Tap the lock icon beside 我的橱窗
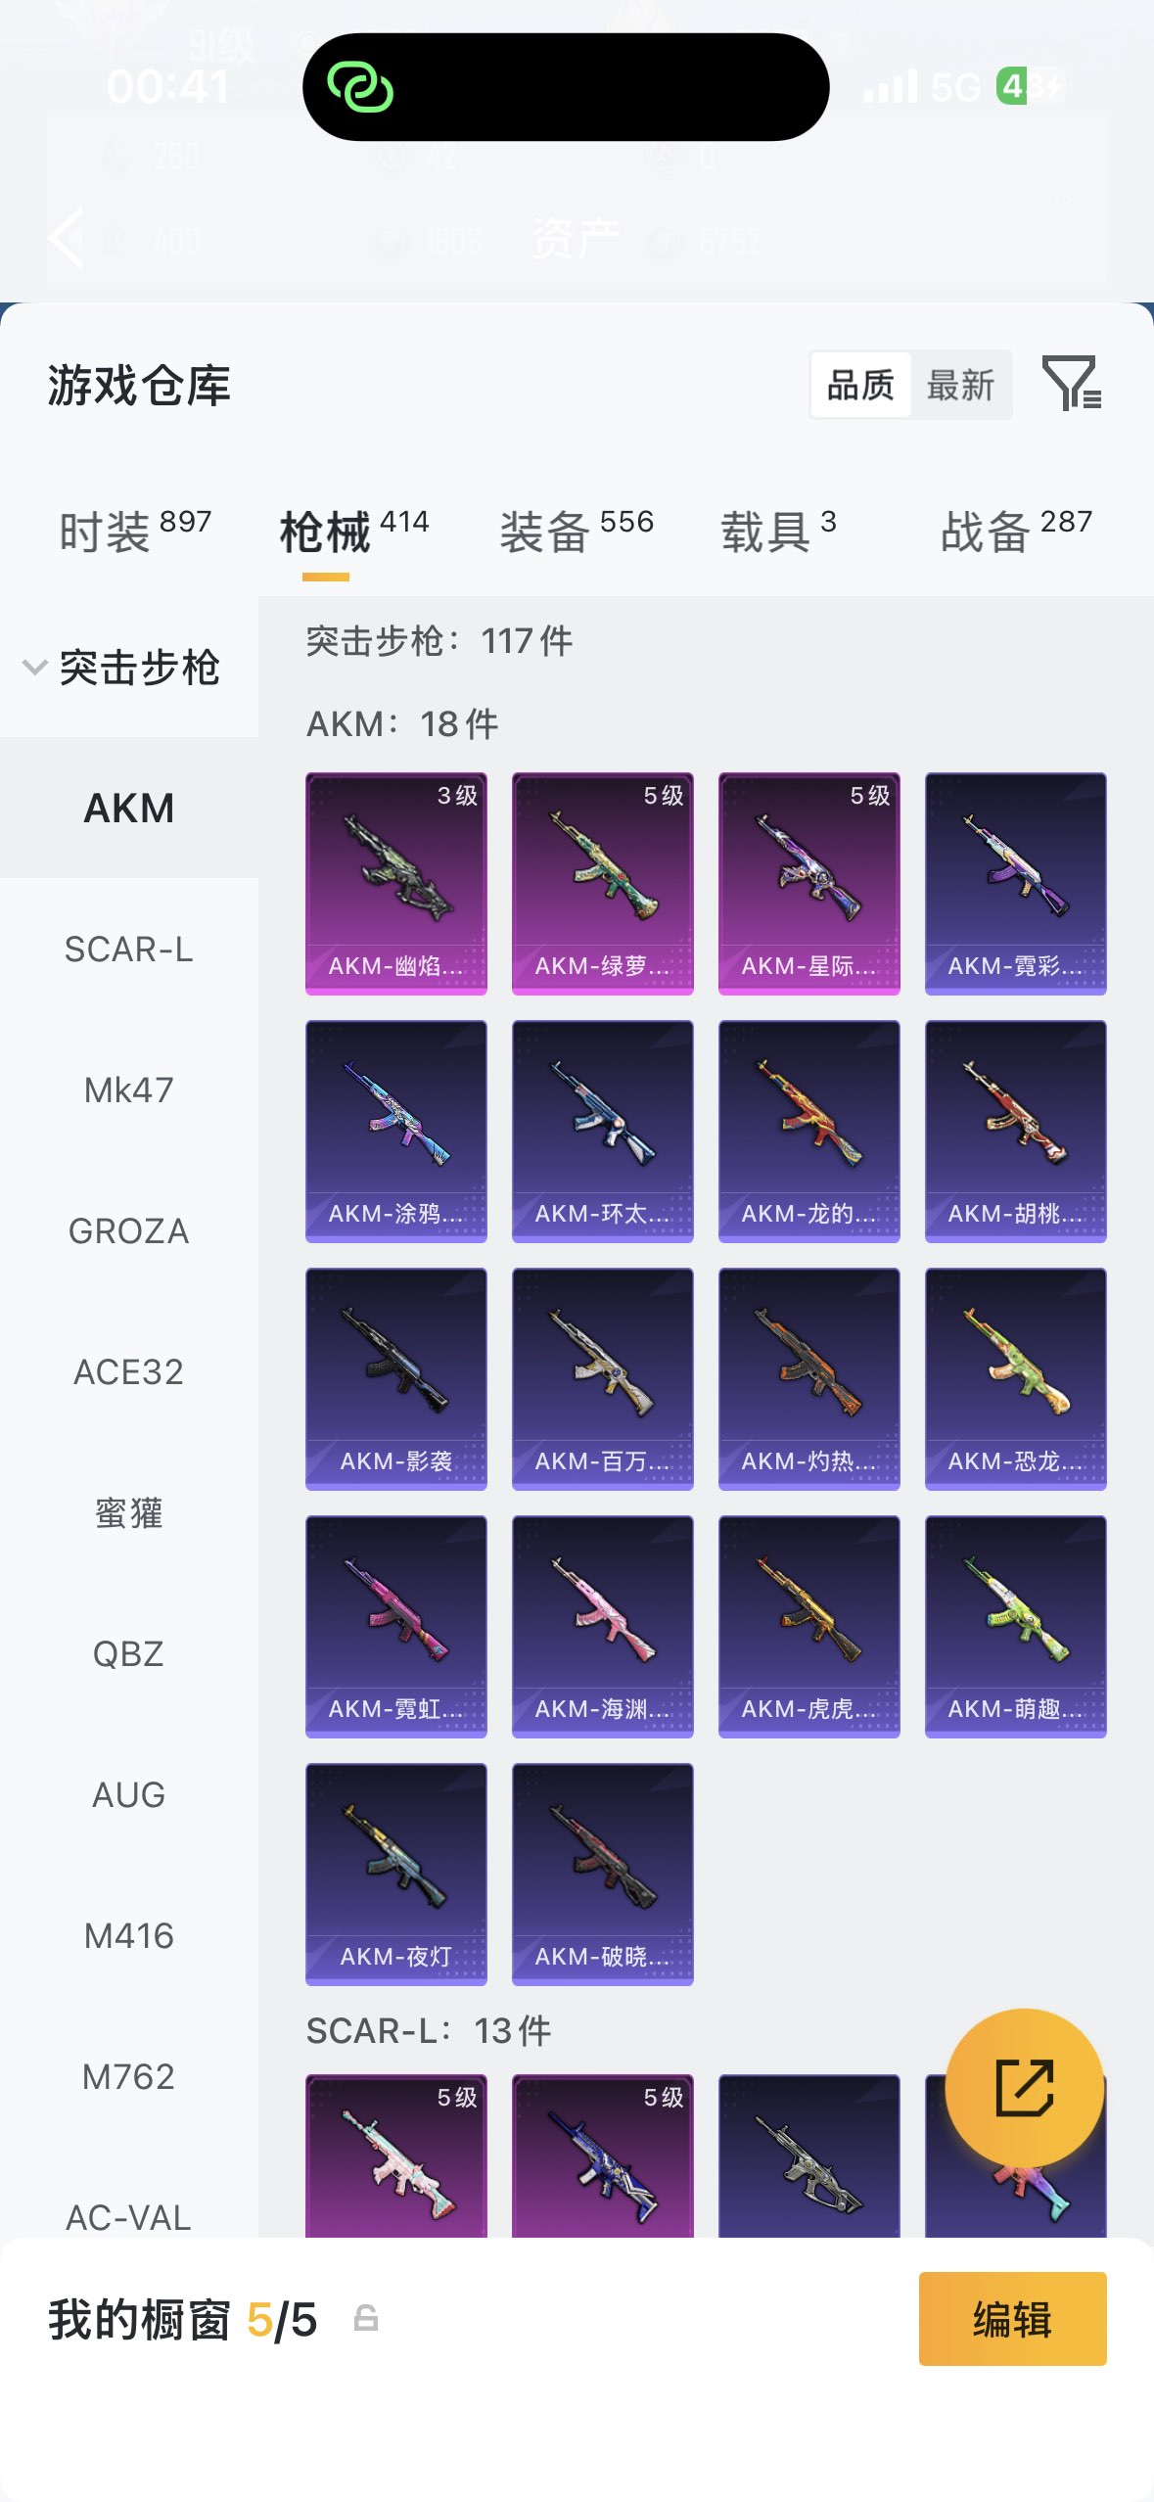The width and height of the screenshot is (1154, 2502). pos(366,2319)
